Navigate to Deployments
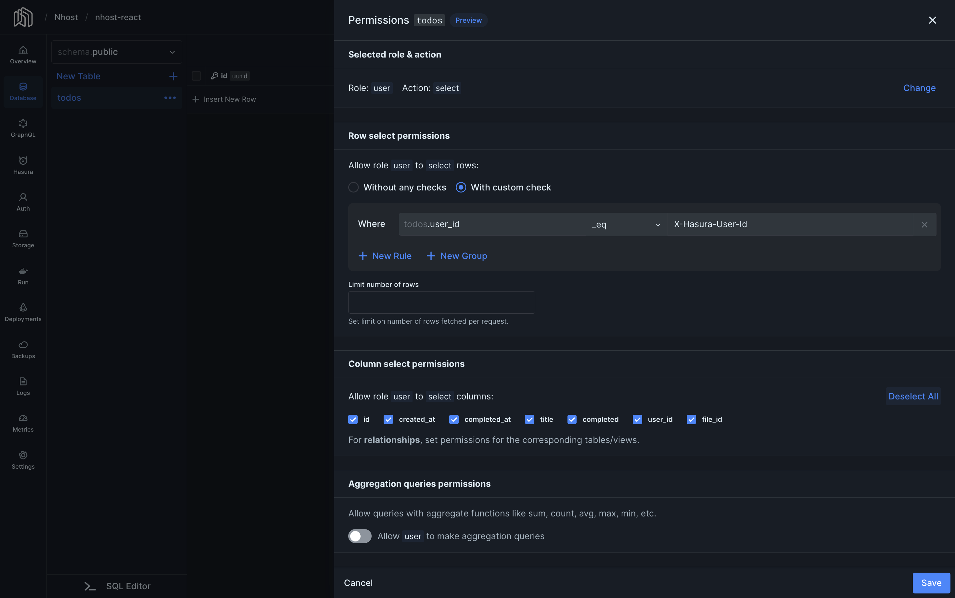This screenshot has width=955, height=598. [22, 312]
